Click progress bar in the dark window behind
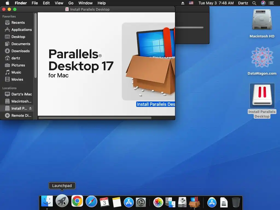 pos(189,28)
